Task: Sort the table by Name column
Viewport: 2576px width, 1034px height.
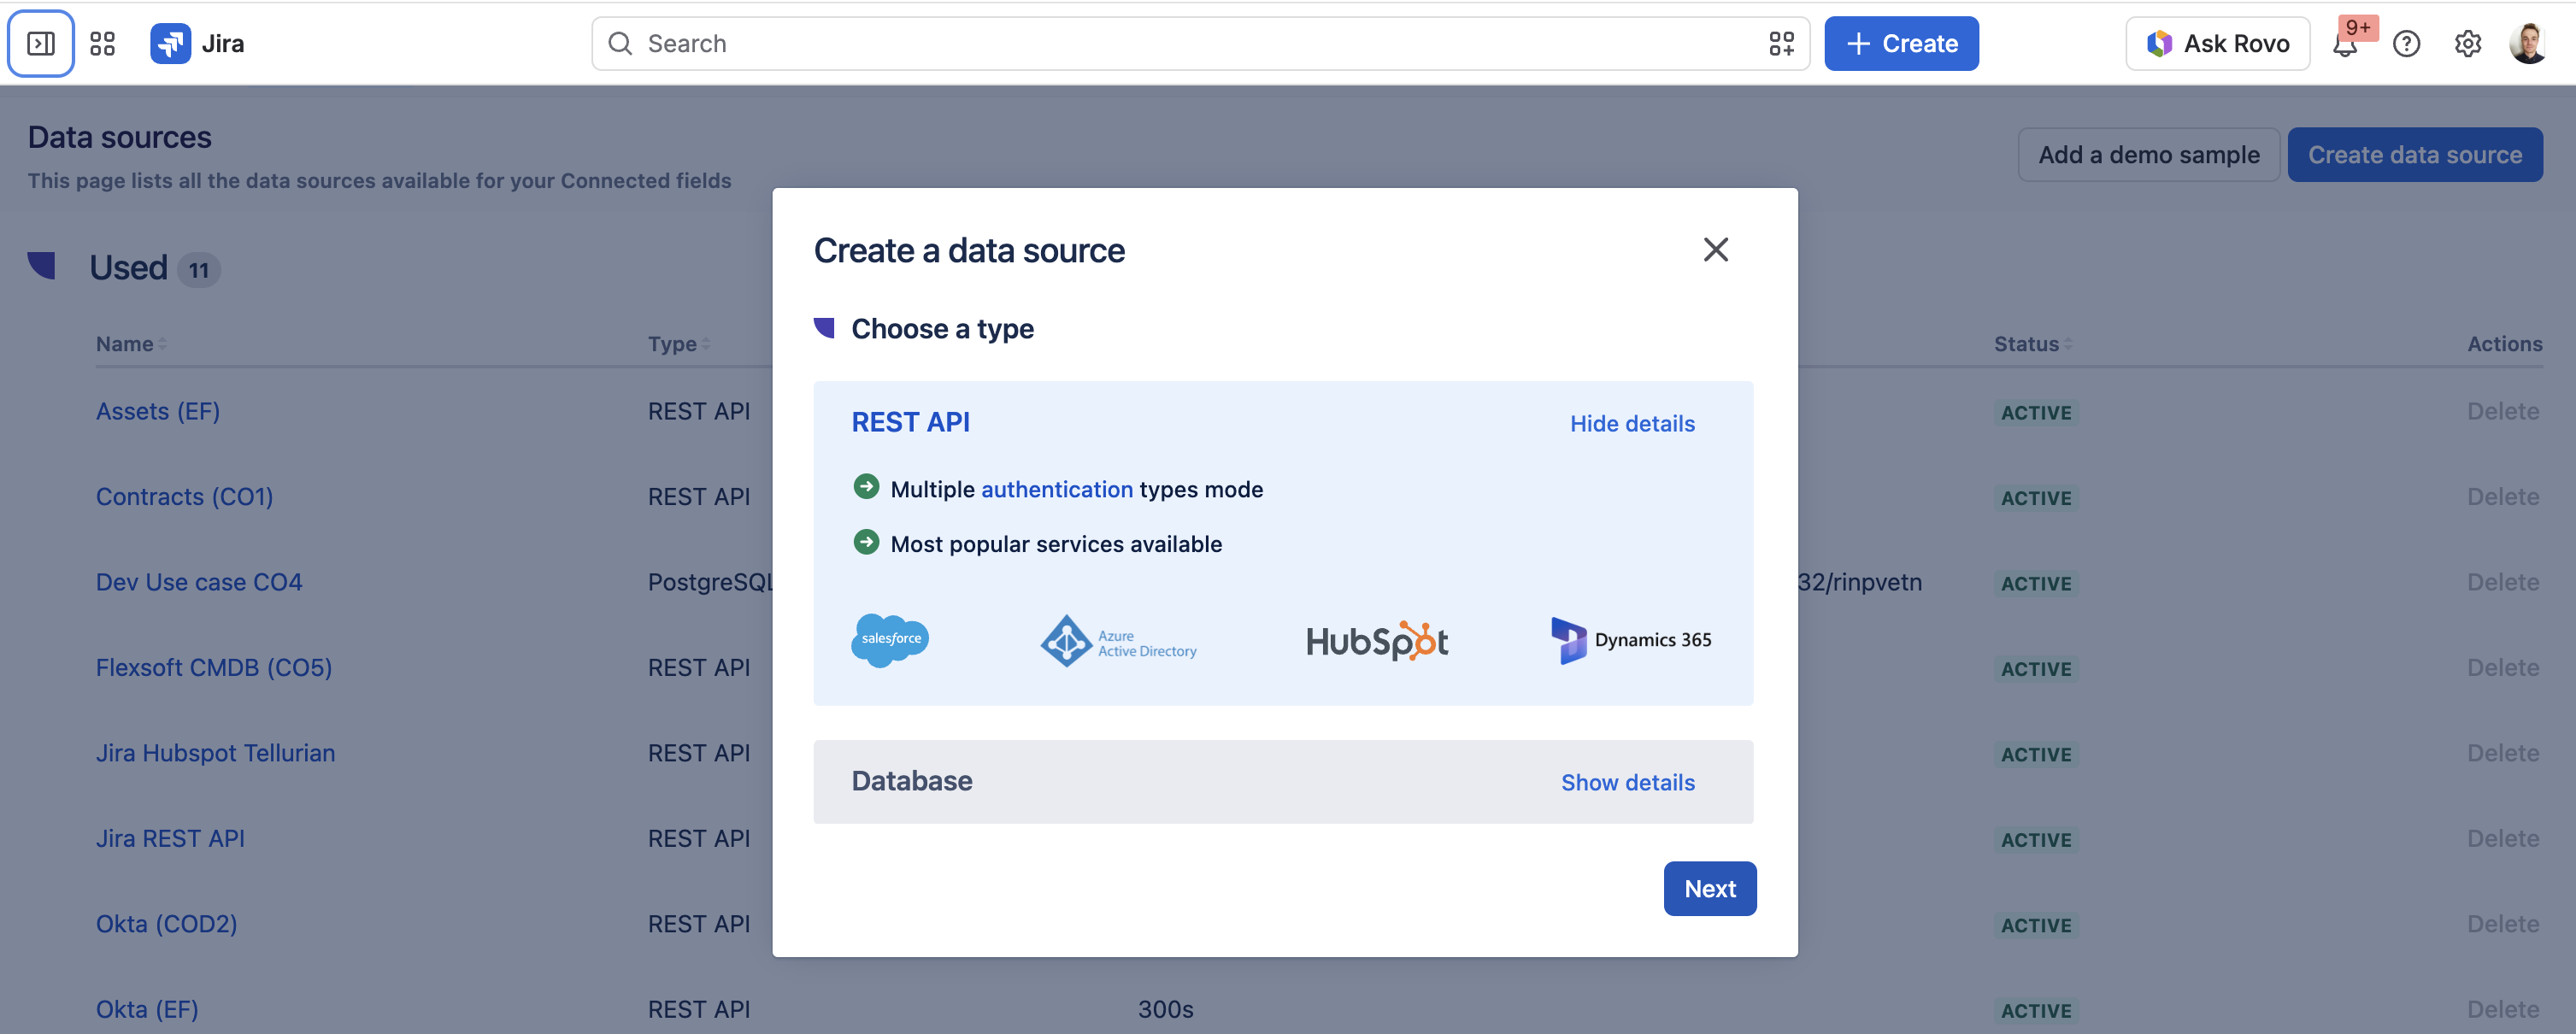Action: tap(131, 343)
